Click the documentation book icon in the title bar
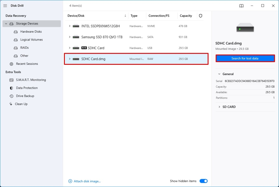The width and height of the screenshot is (279, 187). [x=241, y=5]
